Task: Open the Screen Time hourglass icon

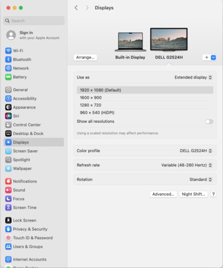Action: click(9, 207)
